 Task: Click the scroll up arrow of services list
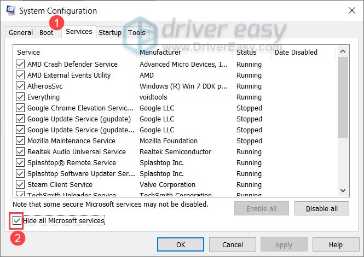pyautogui.click(x=343, y=51)
